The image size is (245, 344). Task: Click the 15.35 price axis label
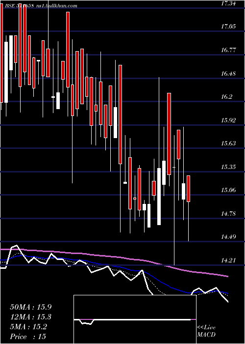pos(228,167)
